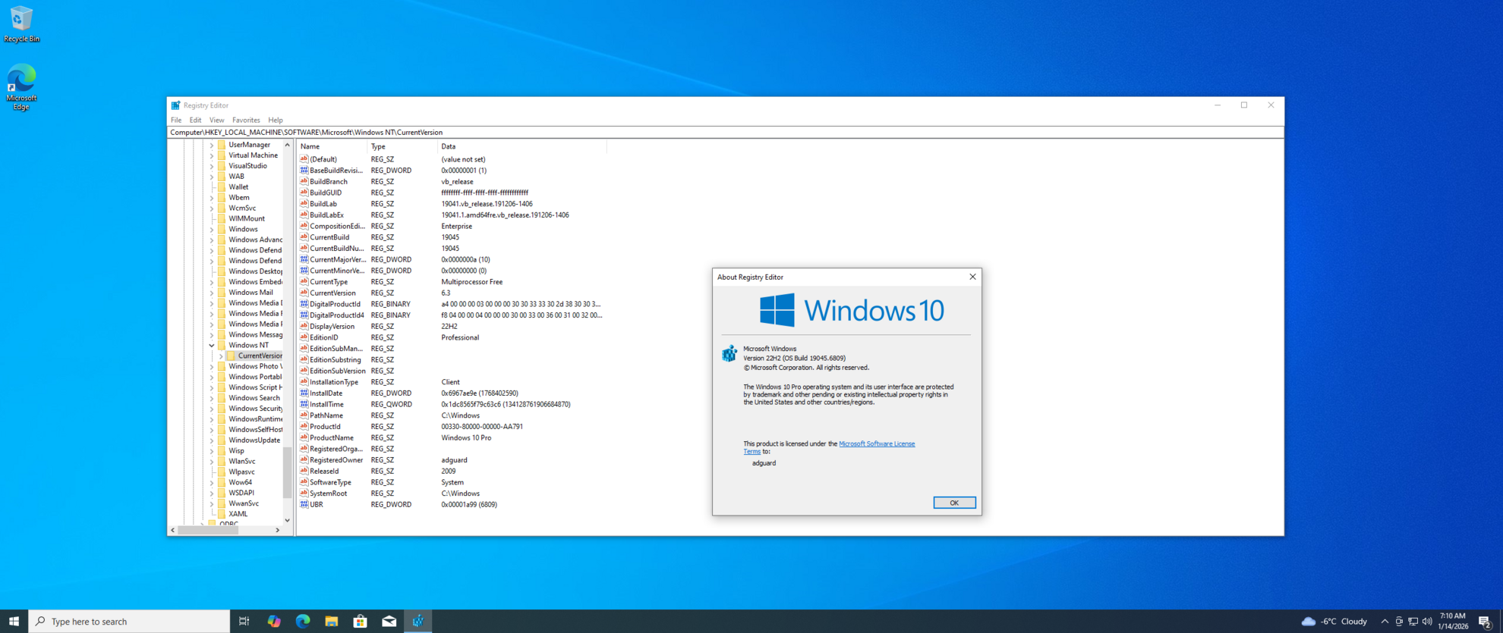Click the registry path address bar
This screenshot has height=633, width=1503.
tap(725, 132)
